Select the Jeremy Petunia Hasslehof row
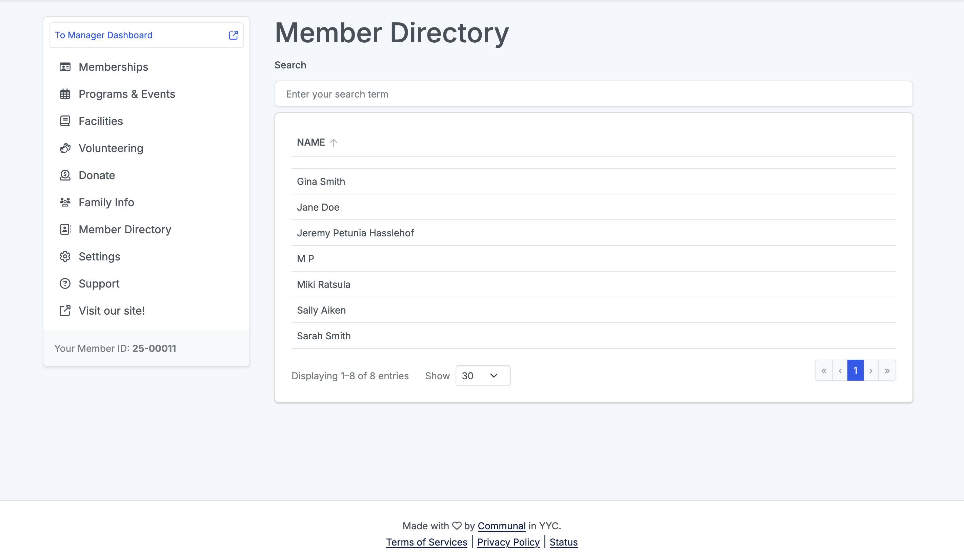964x552 pixels. pyautogui.click(x=355, y=233)
